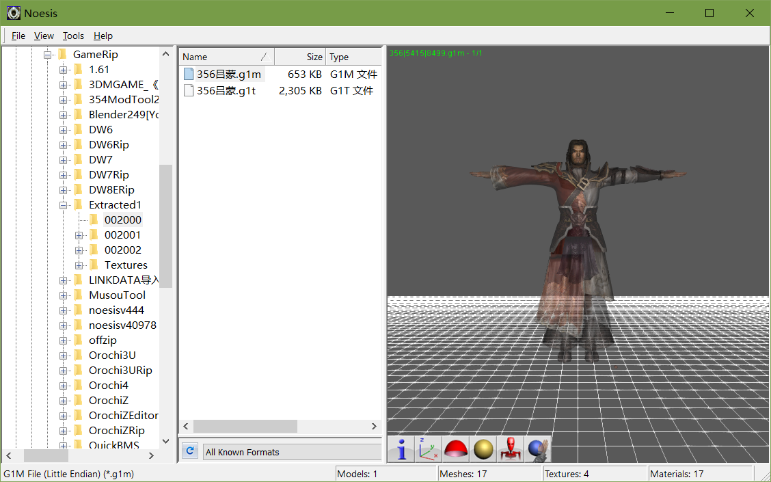This screenshot has width=771, height=482.
Task: Sort files by the Type column header
Action: (353, 57)
